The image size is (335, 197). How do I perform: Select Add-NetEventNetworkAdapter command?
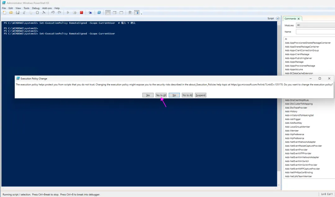[x=300, y=142]
